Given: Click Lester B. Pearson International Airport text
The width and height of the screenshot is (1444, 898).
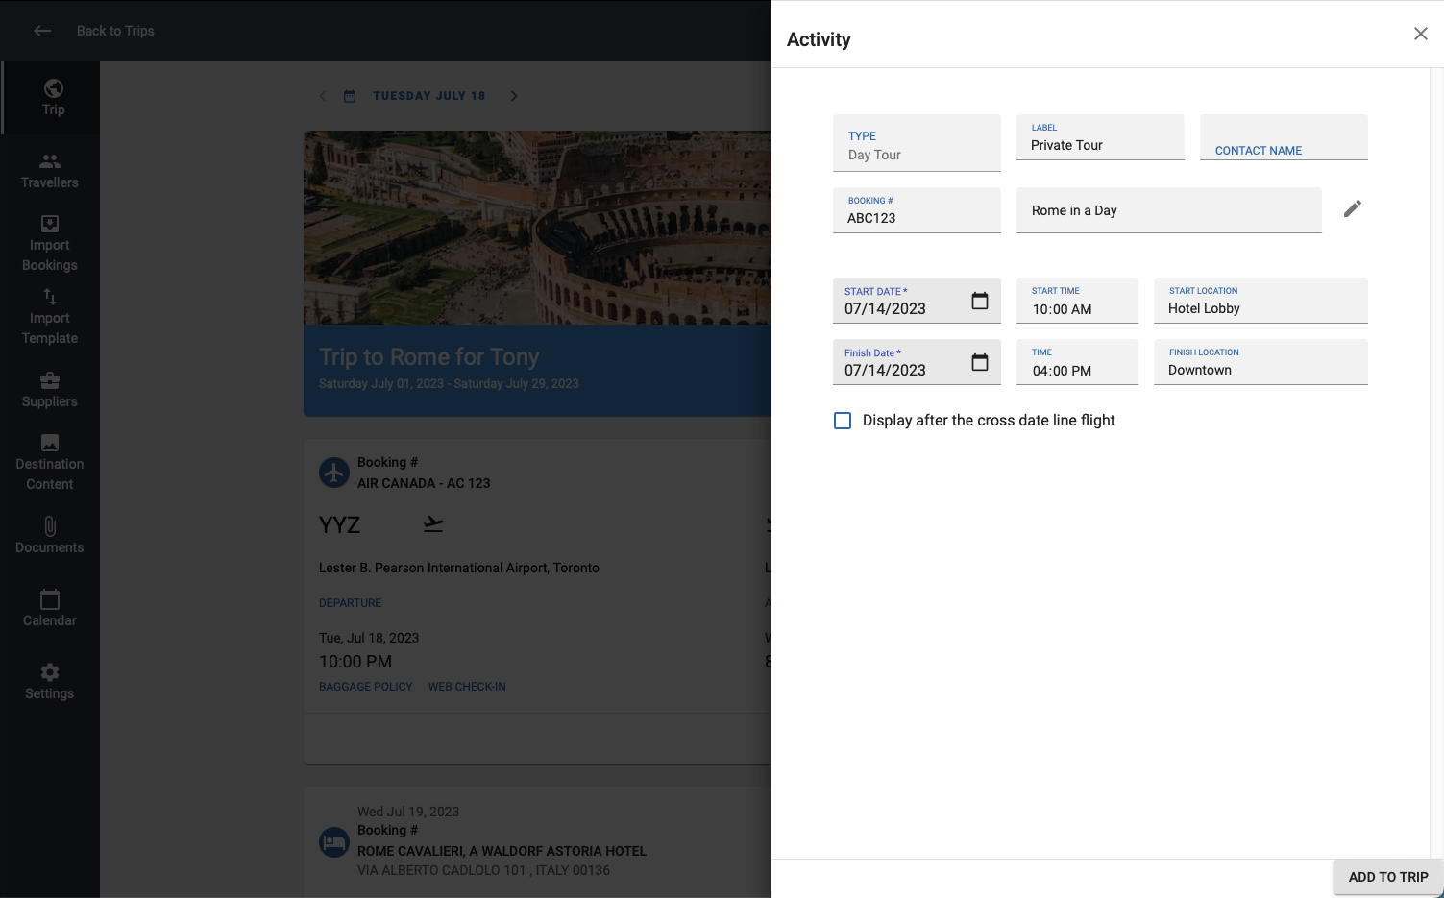Looking at the screenshot, I should (459, 569).
